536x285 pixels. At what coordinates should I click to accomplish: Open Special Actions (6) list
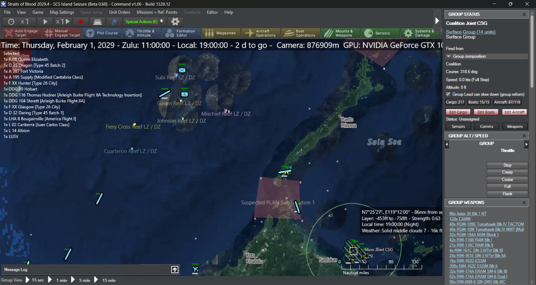(x=144, y=22)
